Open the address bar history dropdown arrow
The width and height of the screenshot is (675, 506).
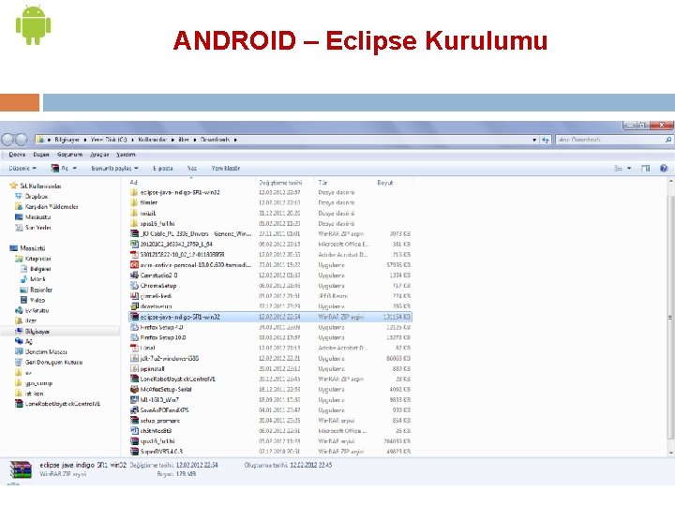click(x=534, y=140)
